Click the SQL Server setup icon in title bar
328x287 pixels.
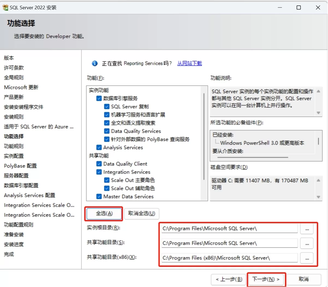(x=5, y=8)
